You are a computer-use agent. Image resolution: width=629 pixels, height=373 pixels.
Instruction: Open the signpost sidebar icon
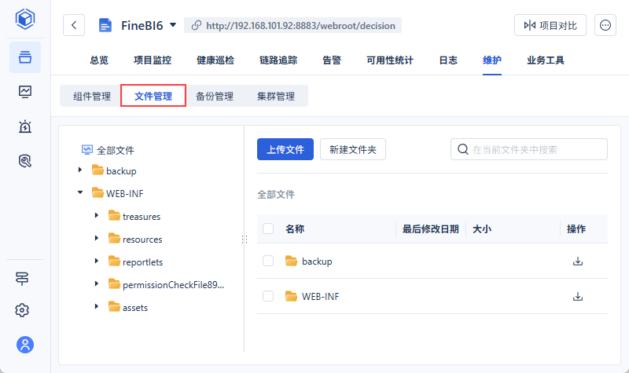point(22,278)
